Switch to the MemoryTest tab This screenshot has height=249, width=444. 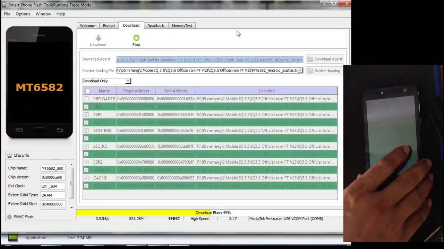[182, 26]
